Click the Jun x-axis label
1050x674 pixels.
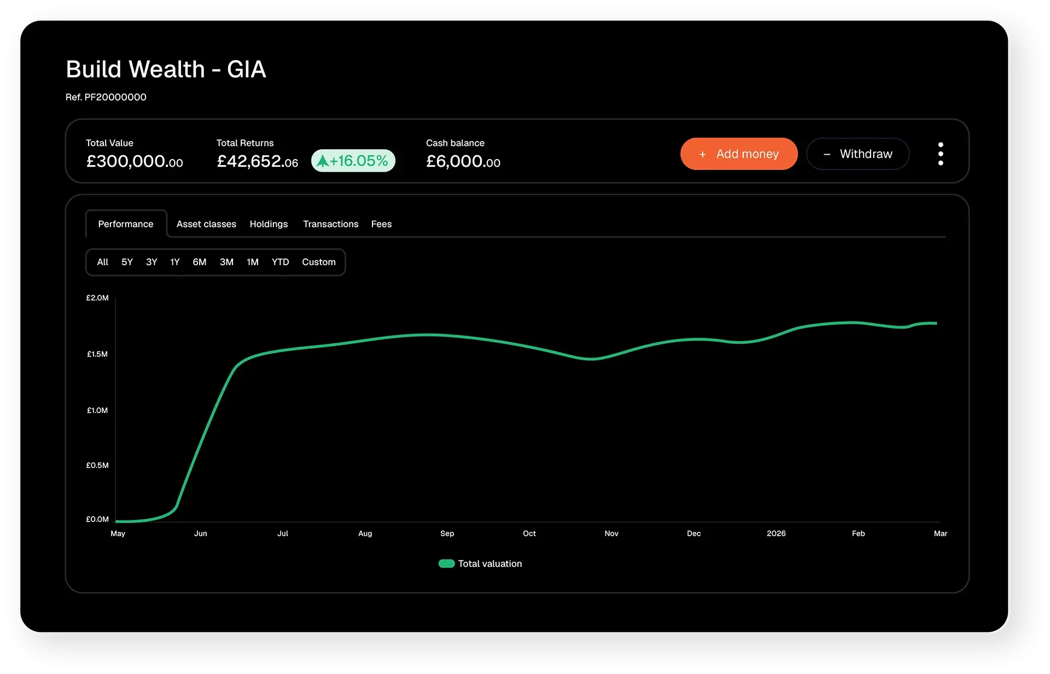pyautogui.click(x=200, y=533)
